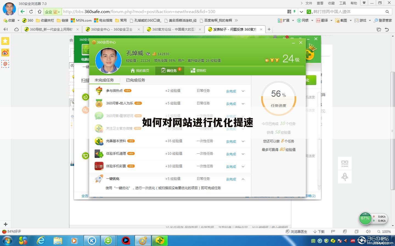Switch to 360官方论坛 browser tab
Viewport: 395px width, 246px height.
click(x=174, y=29)
